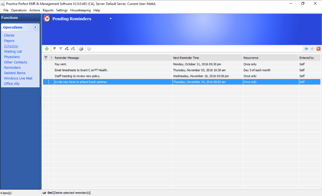Image resolution: width=322 pixels, height=196 pixels.
Task: Click the green plus add reminder icon
Action: [47, 49]
